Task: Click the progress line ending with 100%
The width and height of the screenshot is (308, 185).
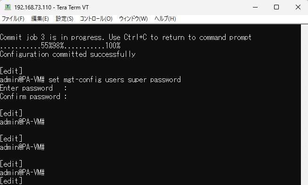Action: click(x=60, y=46)
